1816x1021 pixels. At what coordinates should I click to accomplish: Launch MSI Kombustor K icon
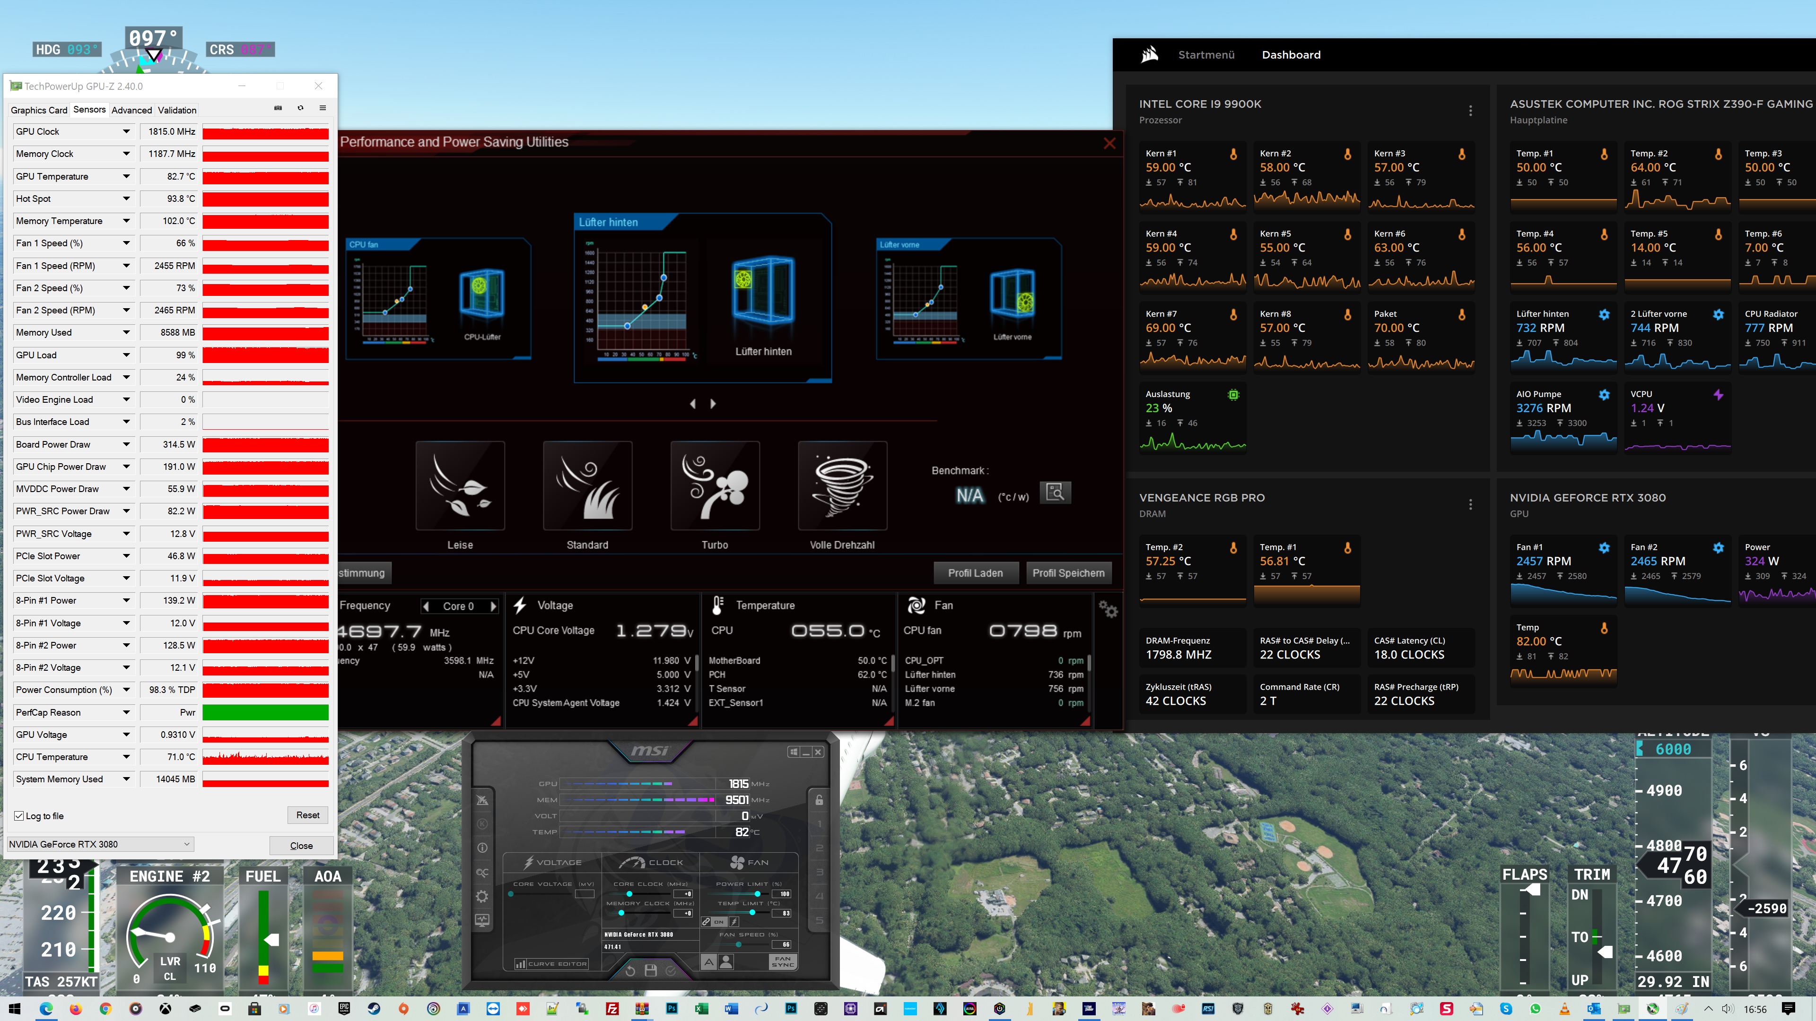(482, 824)
